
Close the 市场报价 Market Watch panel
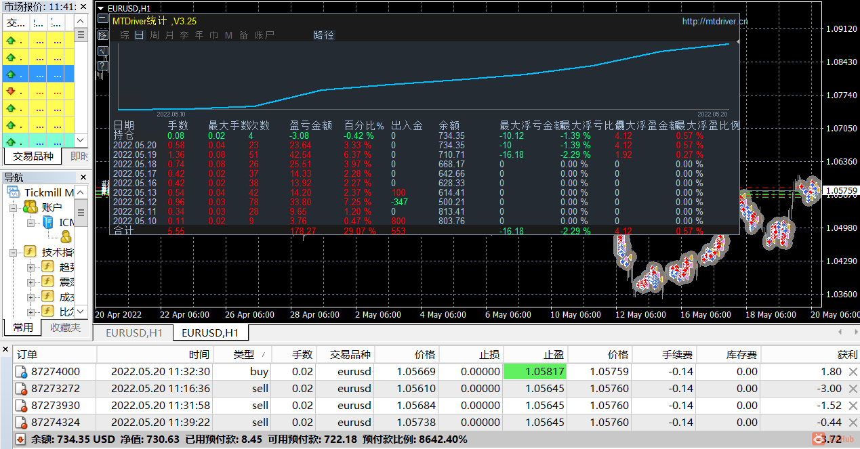coord(83,6)
